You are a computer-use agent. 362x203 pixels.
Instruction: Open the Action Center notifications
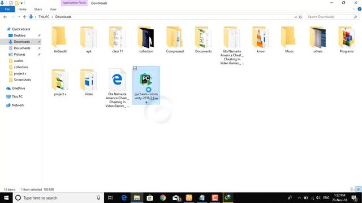pyautogui.click(x=355, y=198)
